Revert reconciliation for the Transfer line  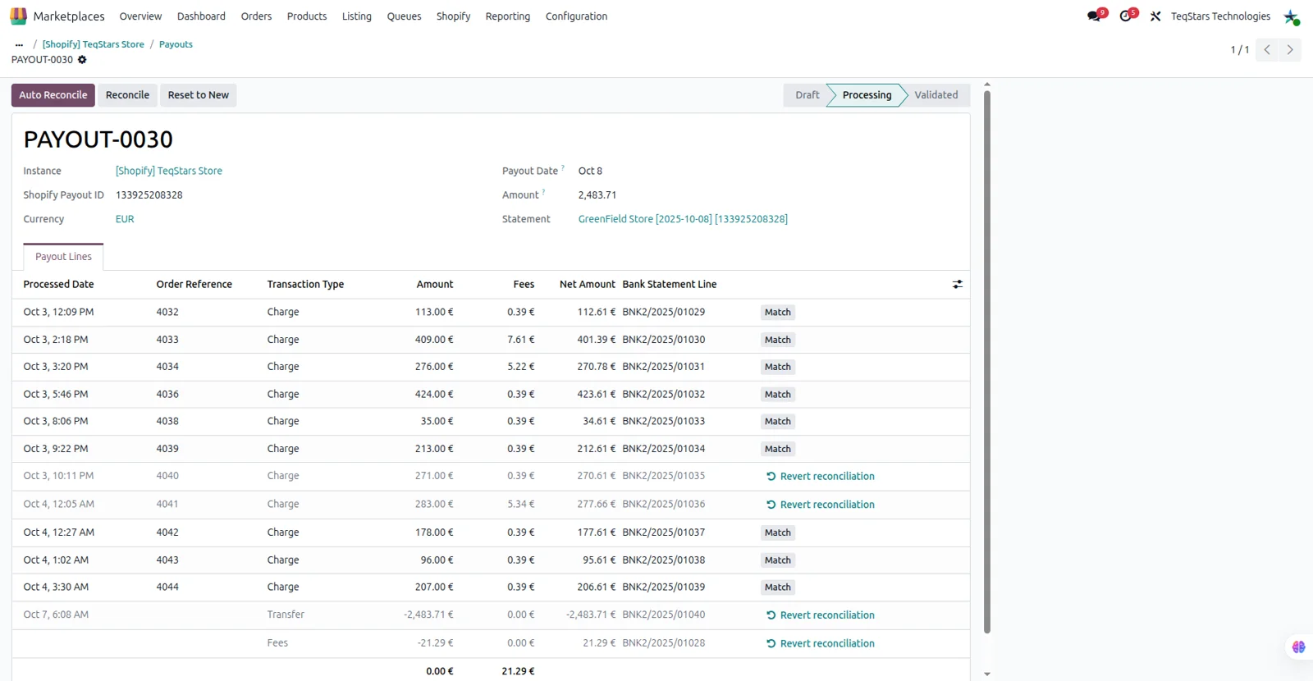point(820,615)
